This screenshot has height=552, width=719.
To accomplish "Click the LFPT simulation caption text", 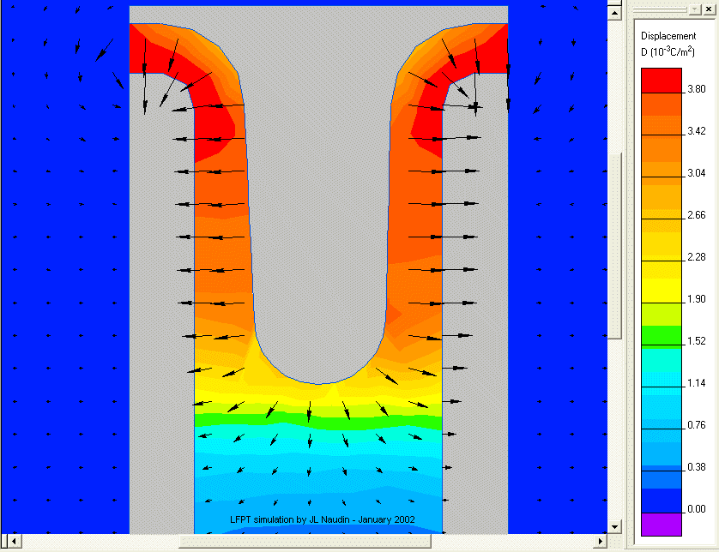I will (322, 519).
